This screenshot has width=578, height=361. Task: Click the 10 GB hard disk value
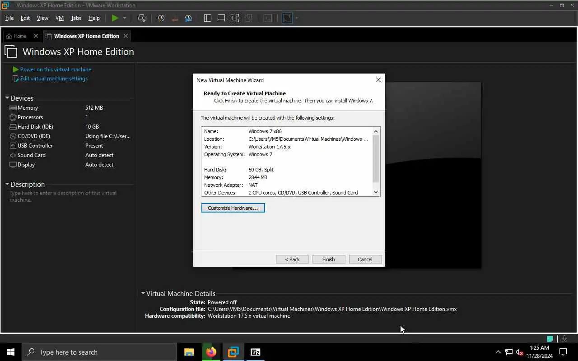coord(92,127)
